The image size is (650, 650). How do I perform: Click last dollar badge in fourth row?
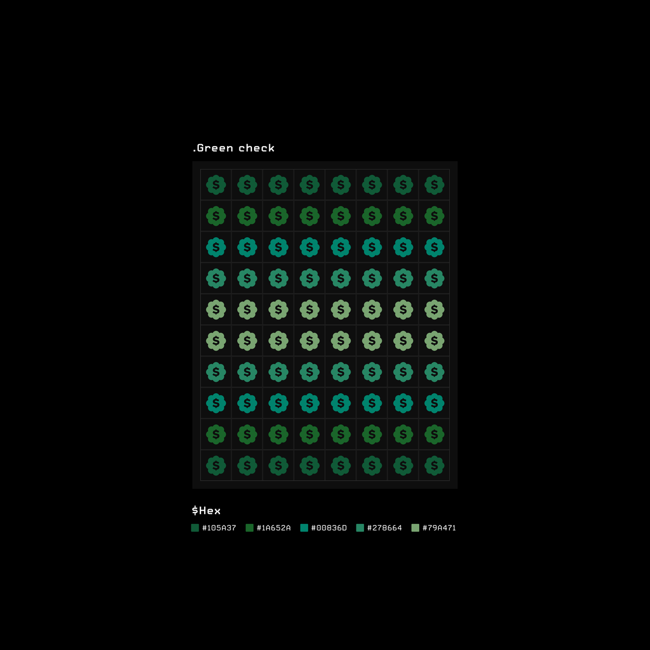pyautogui.click(x=434, y=278)
